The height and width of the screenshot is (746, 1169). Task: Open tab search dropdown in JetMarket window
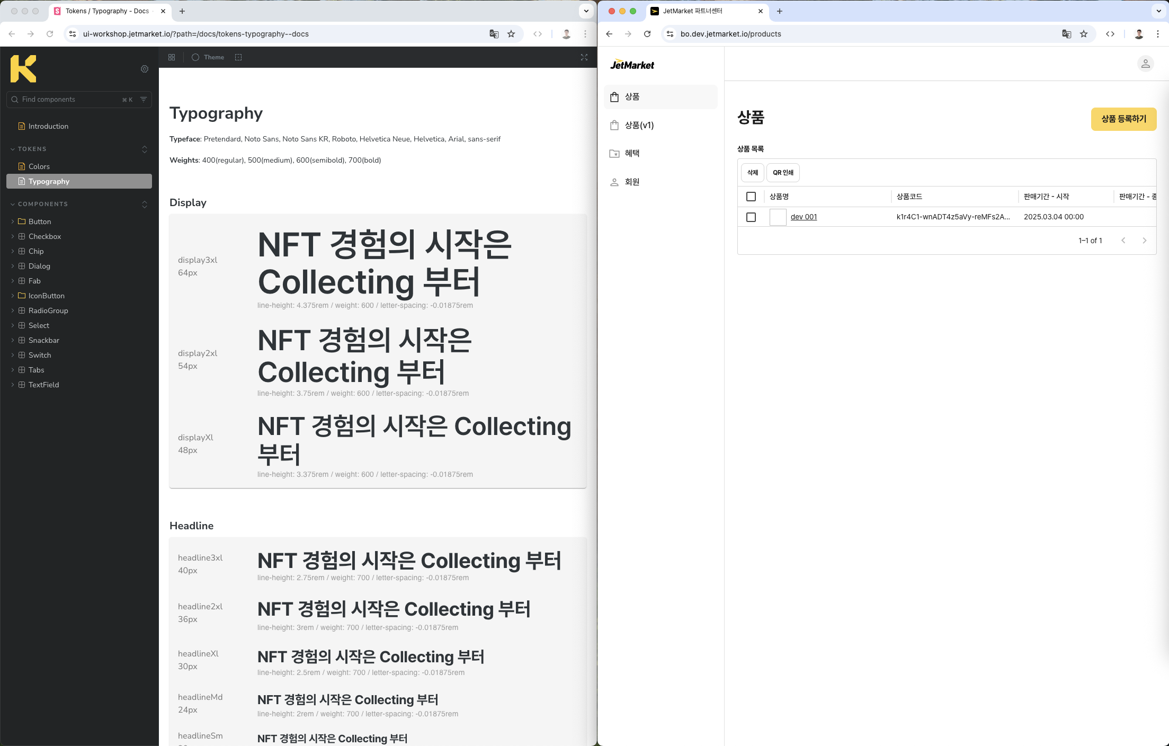coord(1159,11)
